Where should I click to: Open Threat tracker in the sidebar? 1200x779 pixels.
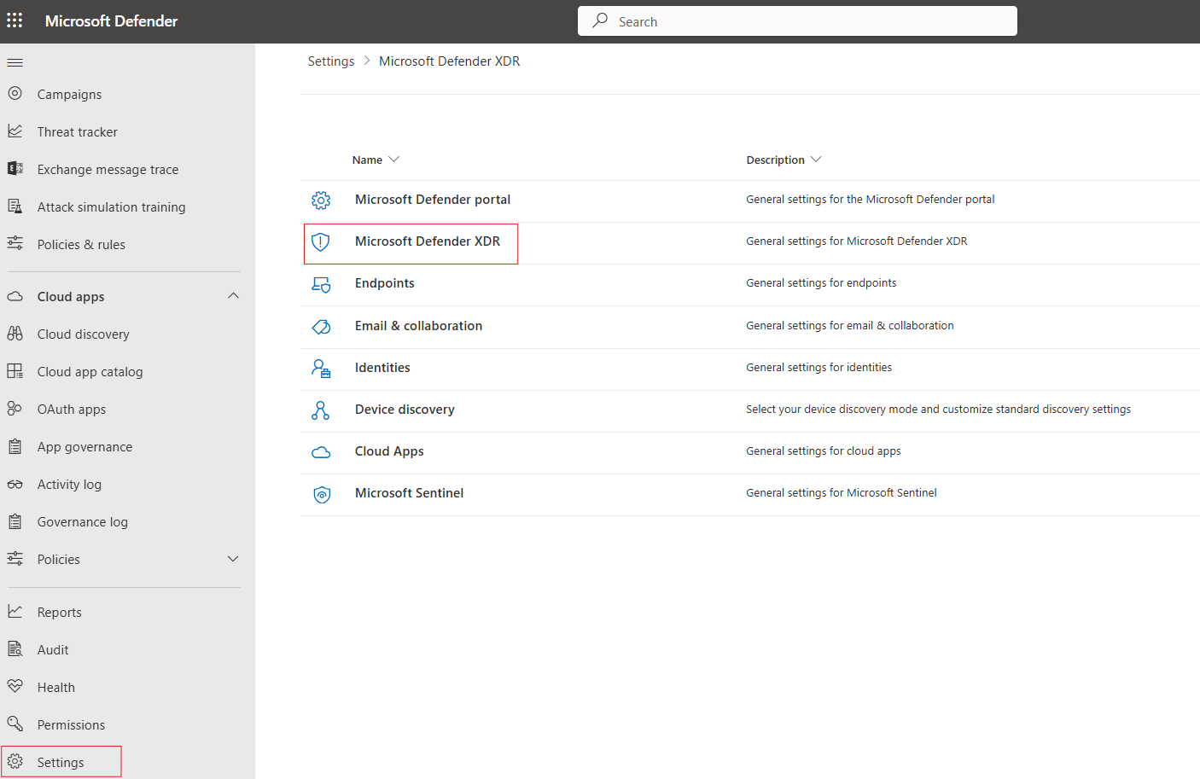point(78,132)
